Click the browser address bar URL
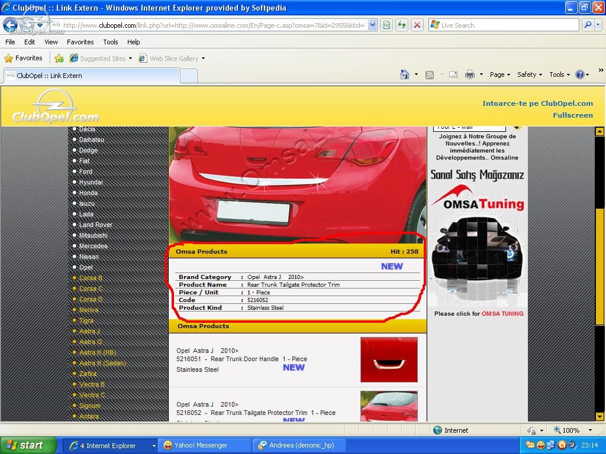This screenshot has height=454, width=606. pyautogui.click(x=214, y=25)
